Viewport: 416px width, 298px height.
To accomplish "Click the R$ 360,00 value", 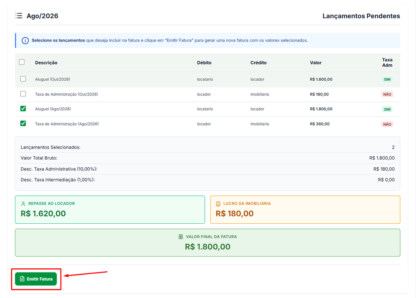I will click(x=320, y=124).
